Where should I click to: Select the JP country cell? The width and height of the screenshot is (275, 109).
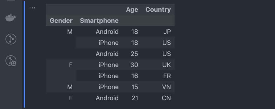[x=166, y=32]
